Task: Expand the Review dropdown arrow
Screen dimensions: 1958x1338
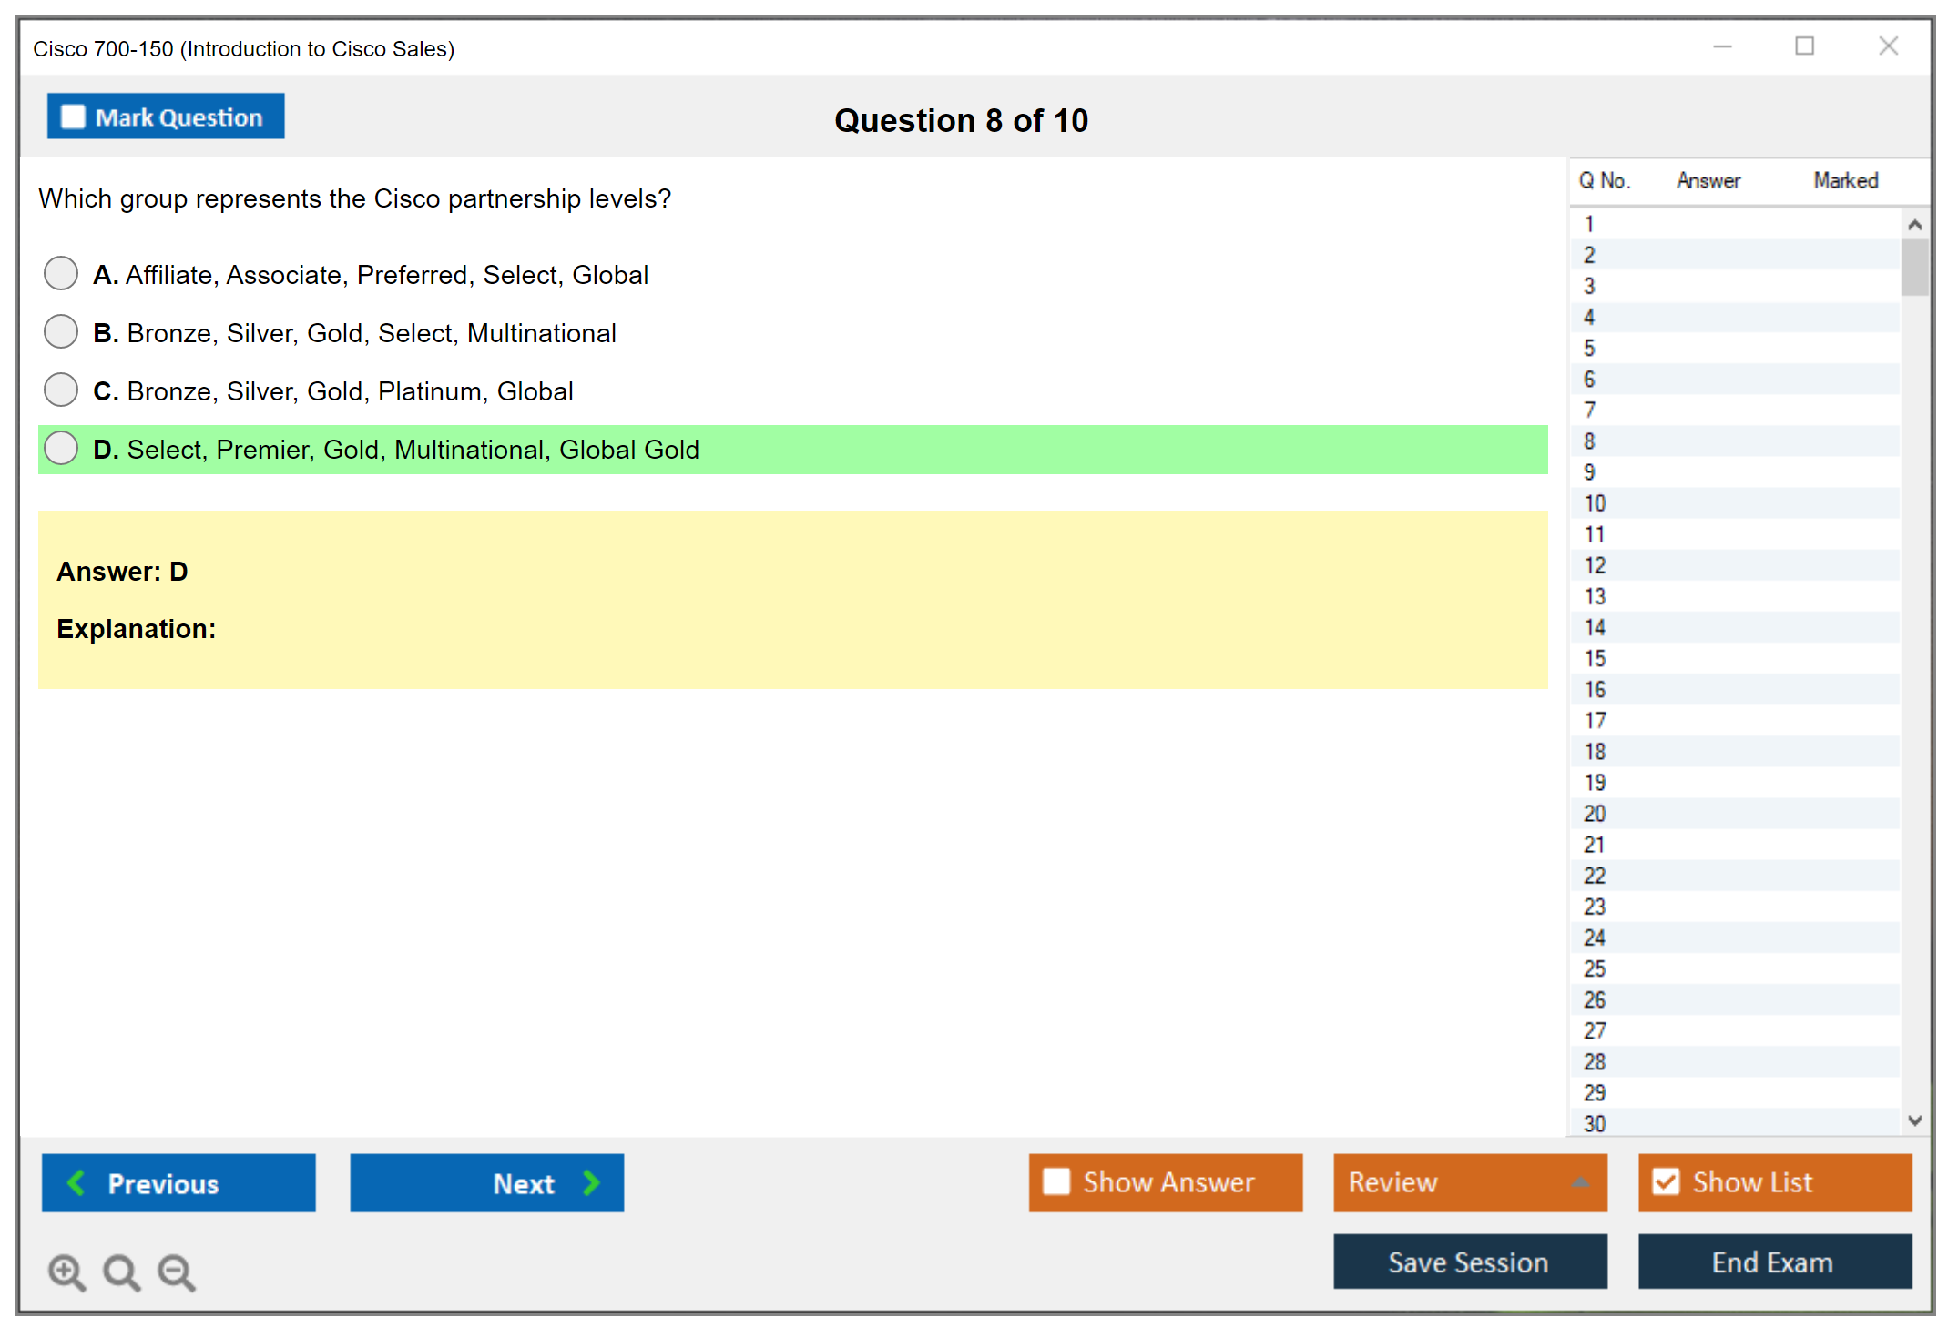Action: 1580,1182
